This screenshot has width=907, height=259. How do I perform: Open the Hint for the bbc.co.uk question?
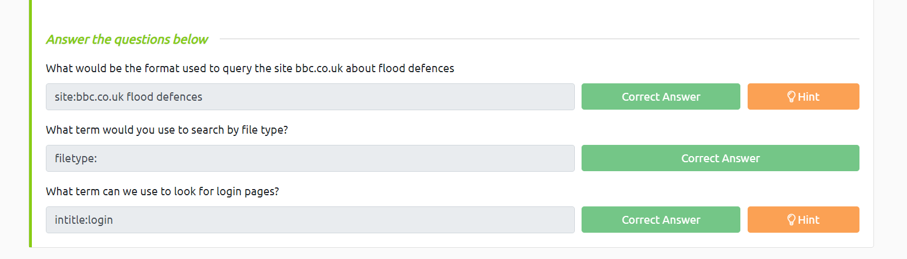point(803,97)
